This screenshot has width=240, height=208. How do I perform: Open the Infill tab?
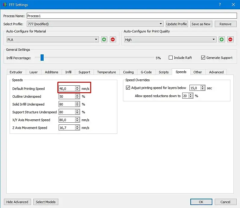(68, 72)
